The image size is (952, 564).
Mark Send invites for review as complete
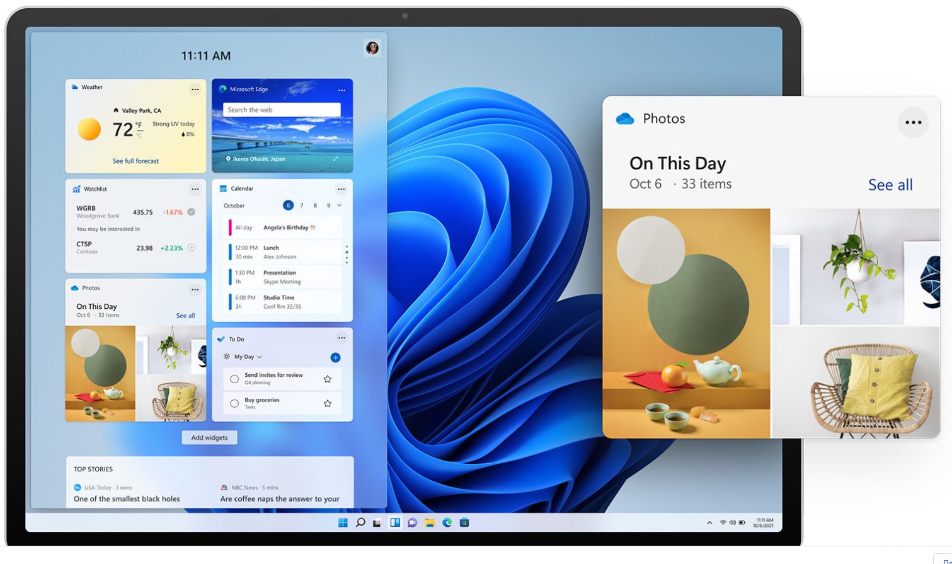(234, 379)
